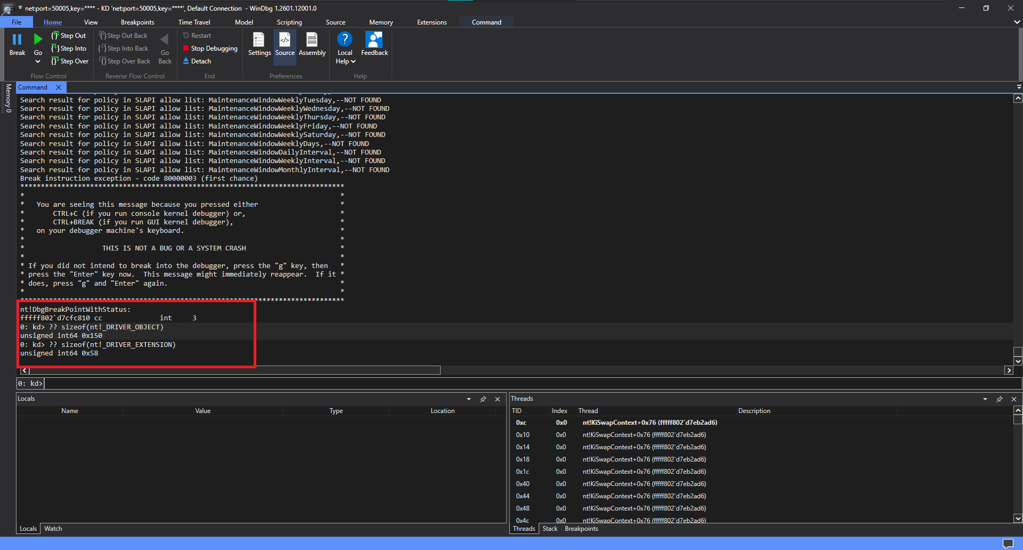1023x550 pixels.
Task: Open the Locals panel dropdown menu
Action: point(469,399)
